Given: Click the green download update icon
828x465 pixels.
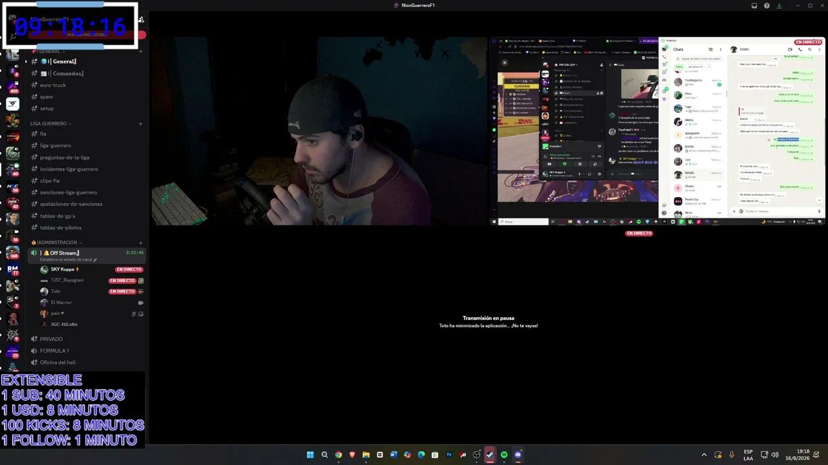Looking at the screenshot, I should [779, 6].
